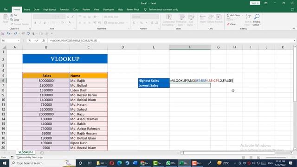Open the Name Box dropdown
The width and height of the screenshot is (297, 167).
coord(19,40)
